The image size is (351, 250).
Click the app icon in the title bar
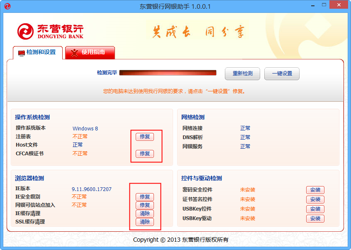(7, 6)
